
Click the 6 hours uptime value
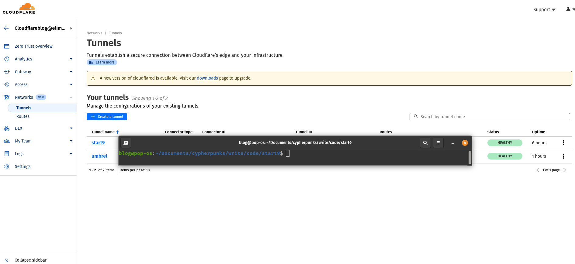click(x=539, y=143)
